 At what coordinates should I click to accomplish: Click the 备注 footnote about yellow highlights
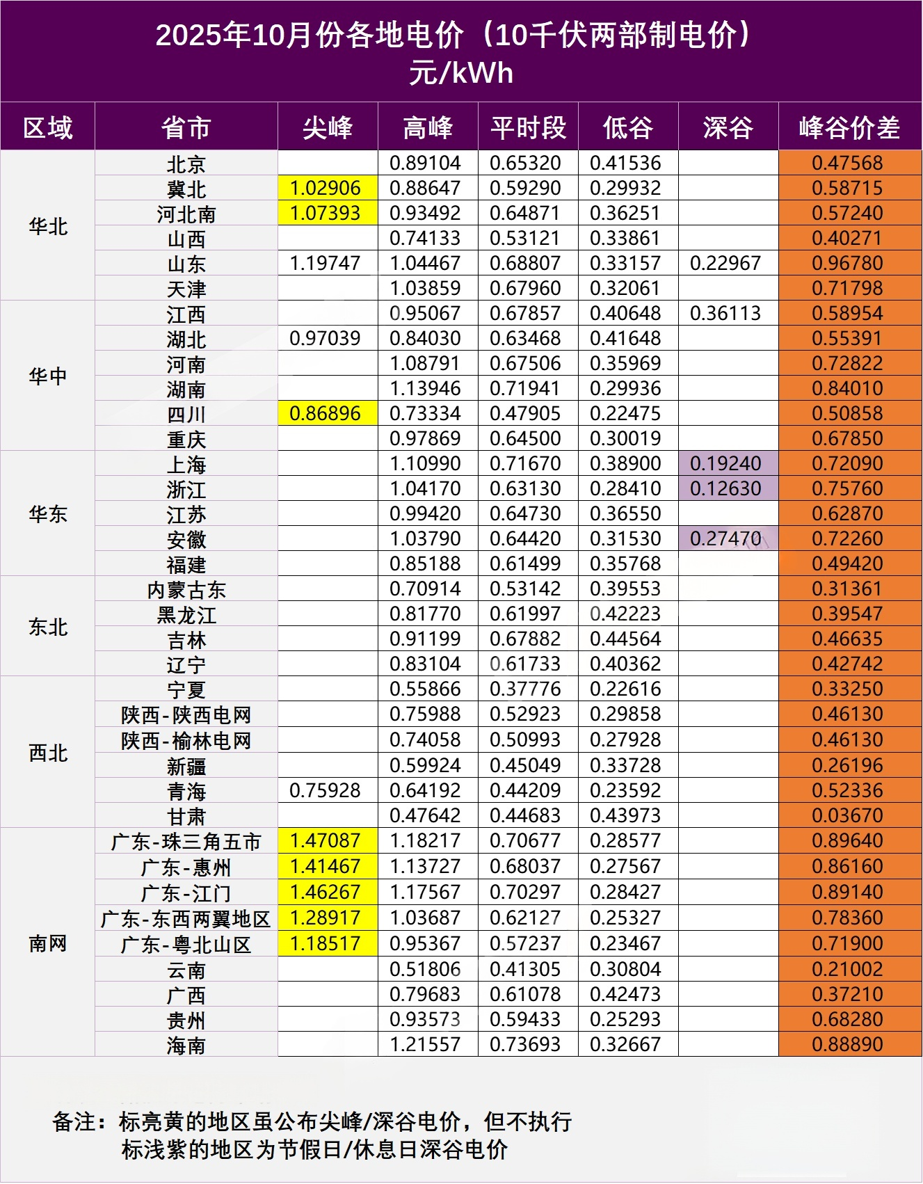(313, 1121)
